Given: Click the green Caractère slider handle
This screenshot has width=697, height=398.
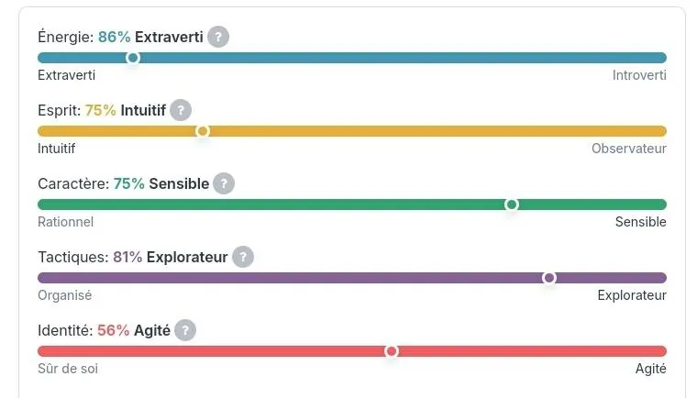Looking at the screenshot, I should click(512, 205).
